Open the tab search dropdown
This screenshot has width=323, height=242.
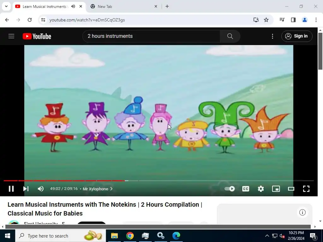6,6
